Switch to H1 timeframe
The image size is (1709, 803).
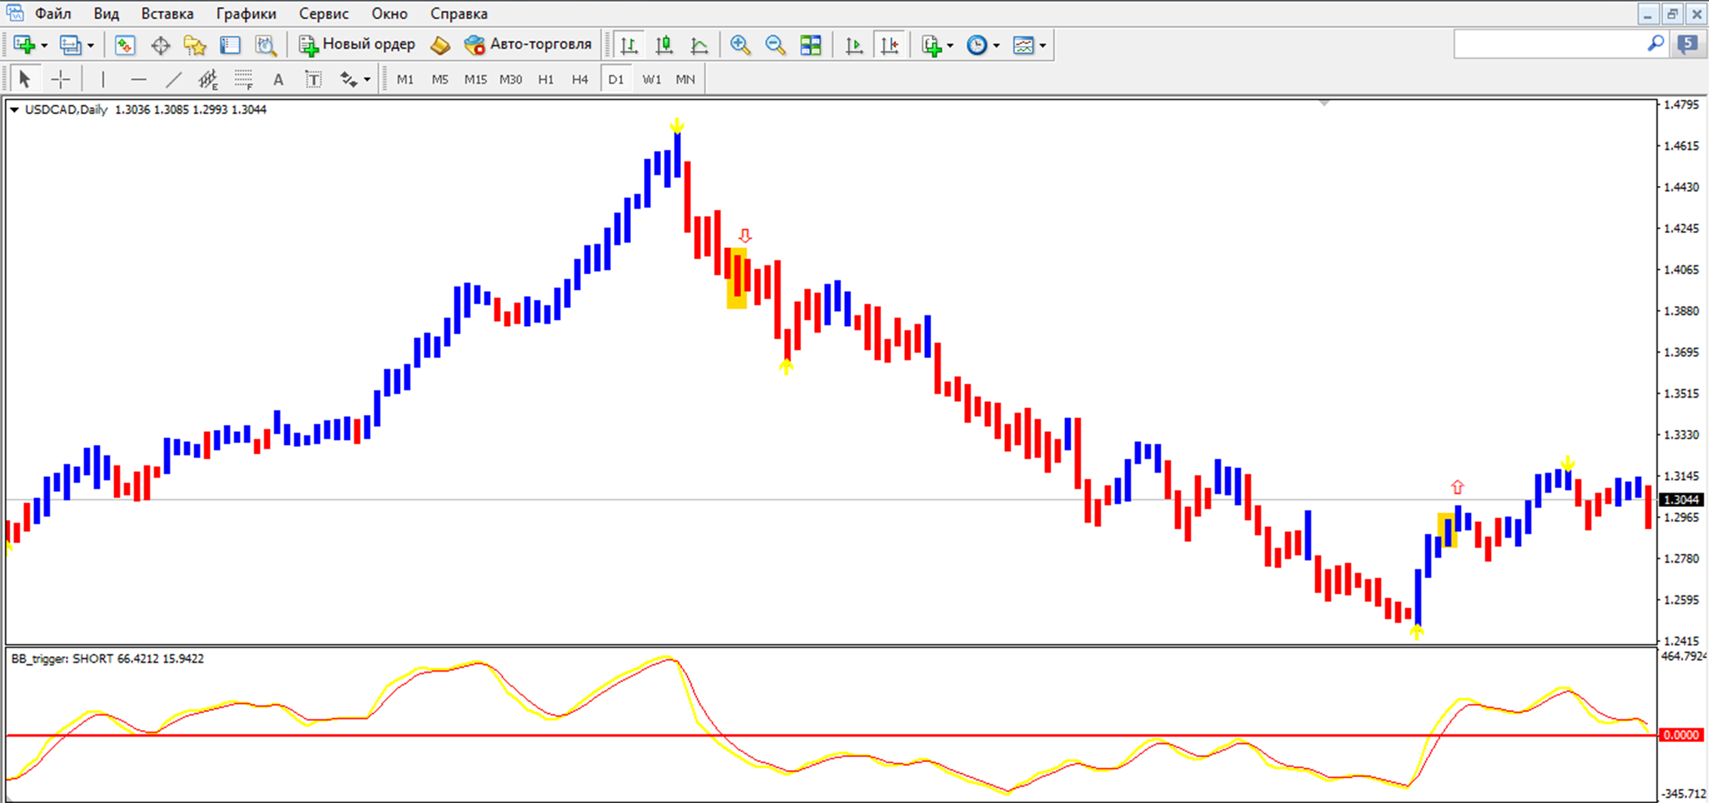click(546, 80)
